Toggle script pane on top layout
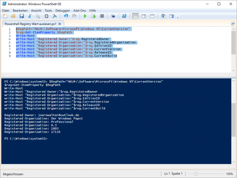The image size is (237, 178). click(135, 16)
